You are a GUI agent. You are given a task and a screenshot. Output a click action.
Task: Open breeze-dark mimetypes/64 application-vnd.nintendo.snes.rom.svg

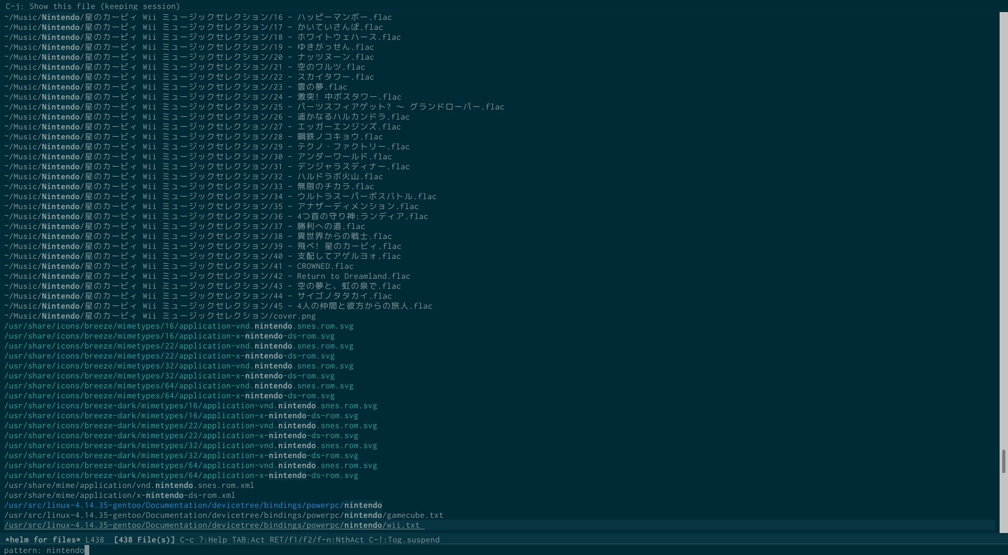191,465
